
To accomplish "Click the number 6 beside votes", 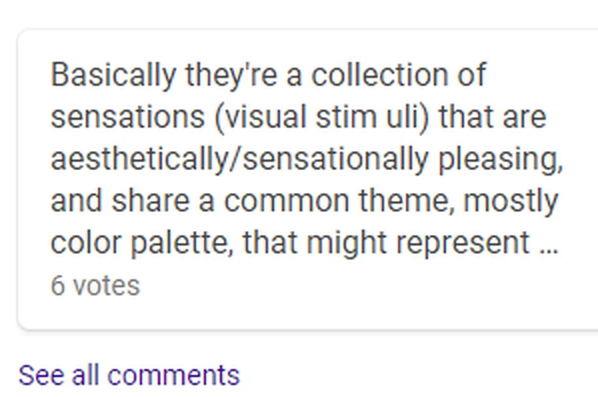I will (x=58, y=285).
